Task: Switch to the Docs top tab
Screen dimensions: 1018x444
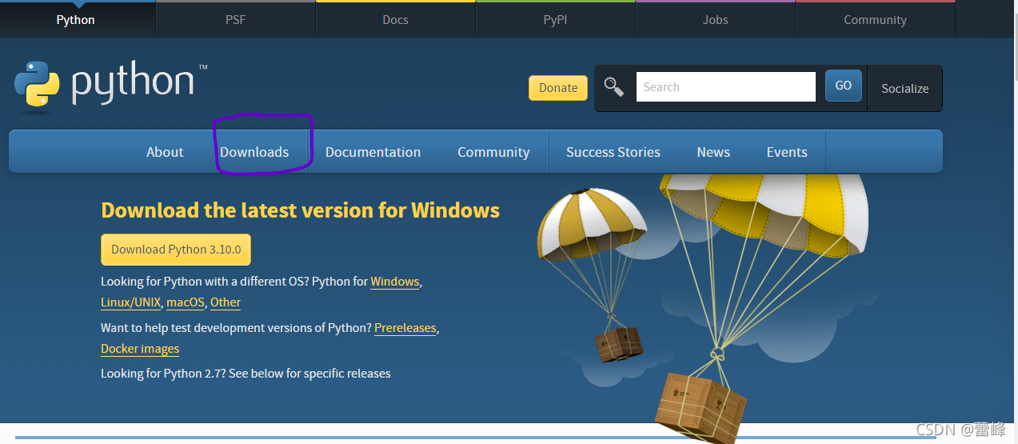Action: 396,19
